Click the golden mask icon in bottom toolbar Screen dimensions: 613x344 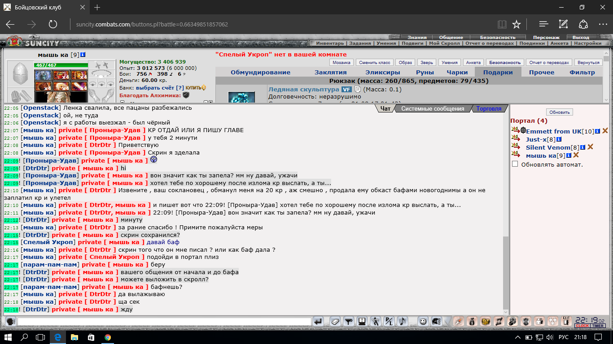coord(486,321)
